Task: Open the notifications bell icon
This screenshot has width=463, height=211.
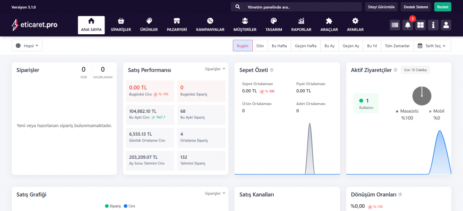Action: tap(408, 25)
